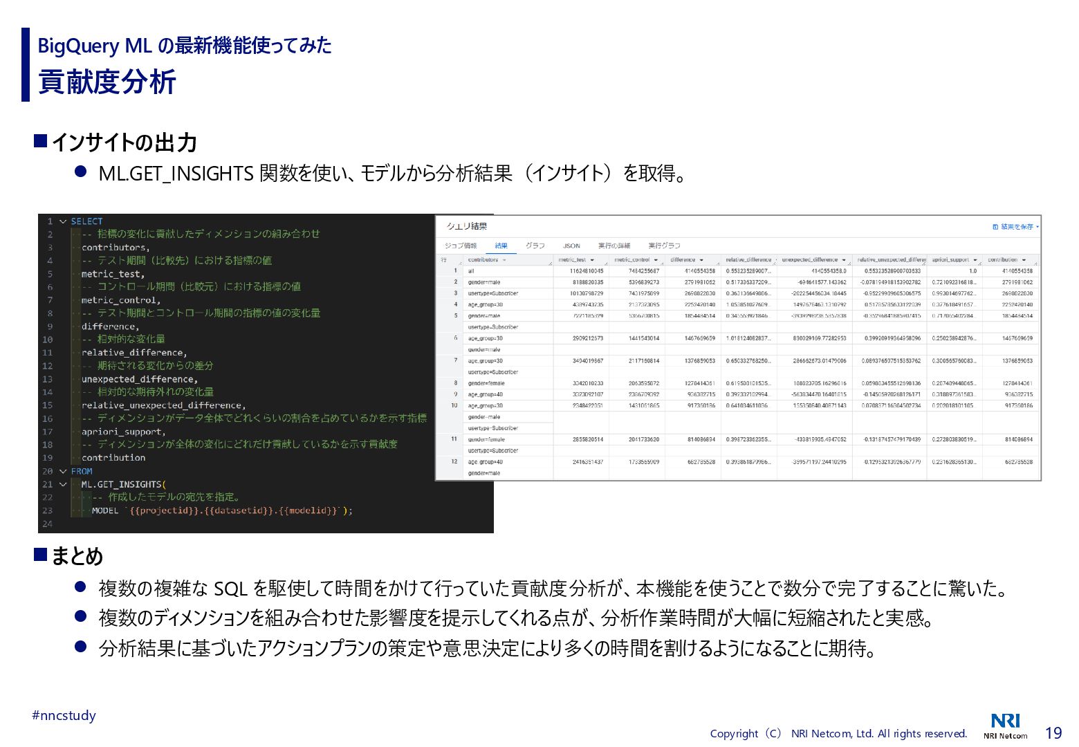Click the metric_control, code line

(121, 300)
